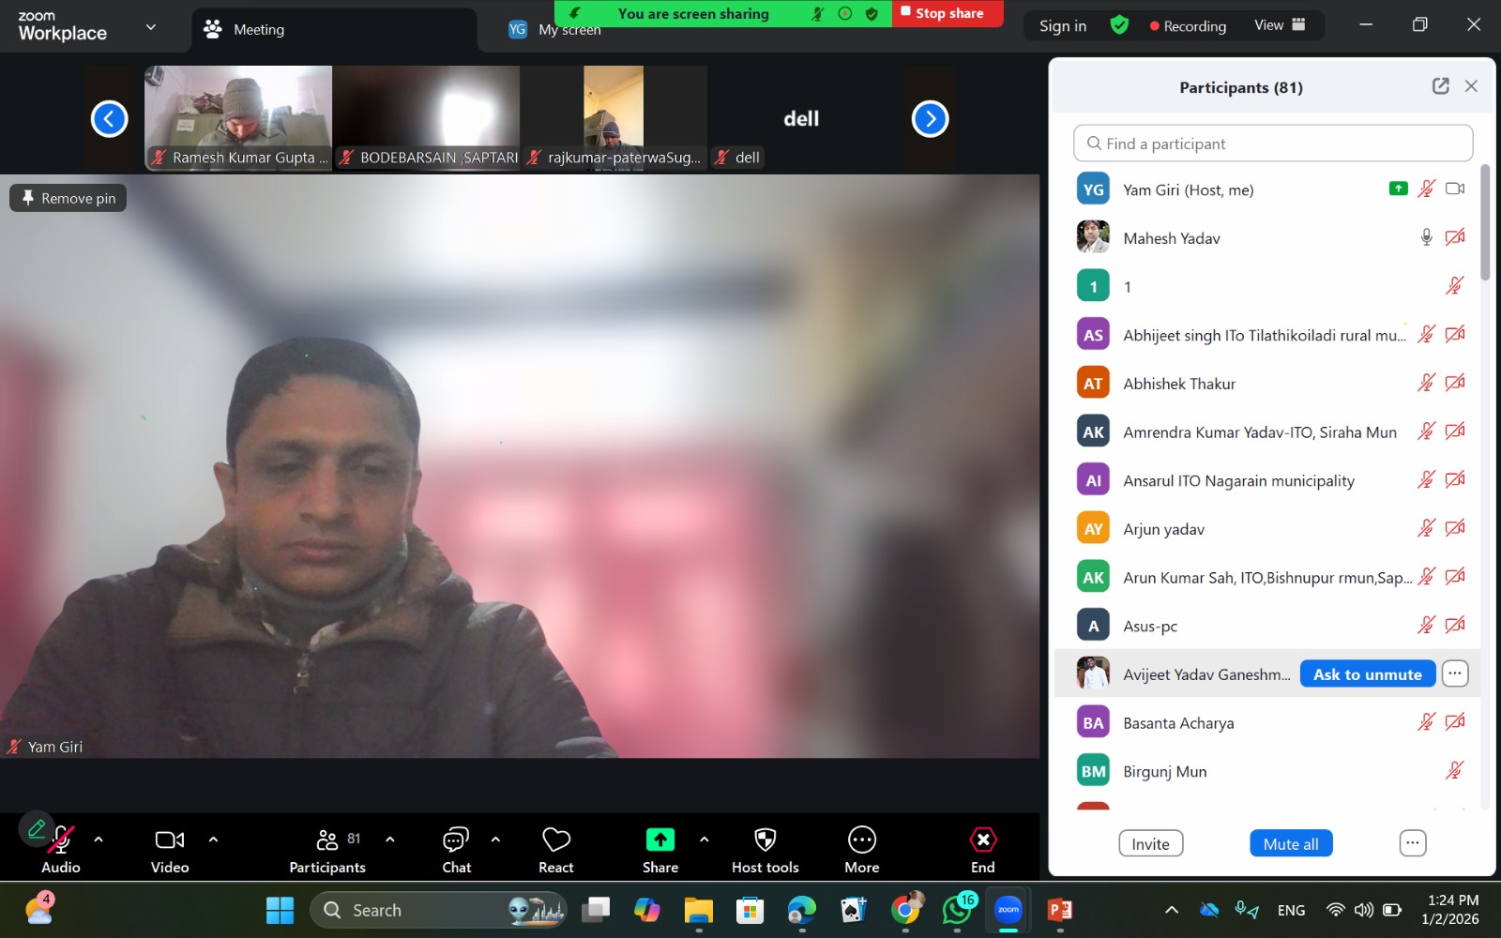Click the React heart icon
Image resolution: width=1501 pixels, height=938 pixels.
pos(555,840)
